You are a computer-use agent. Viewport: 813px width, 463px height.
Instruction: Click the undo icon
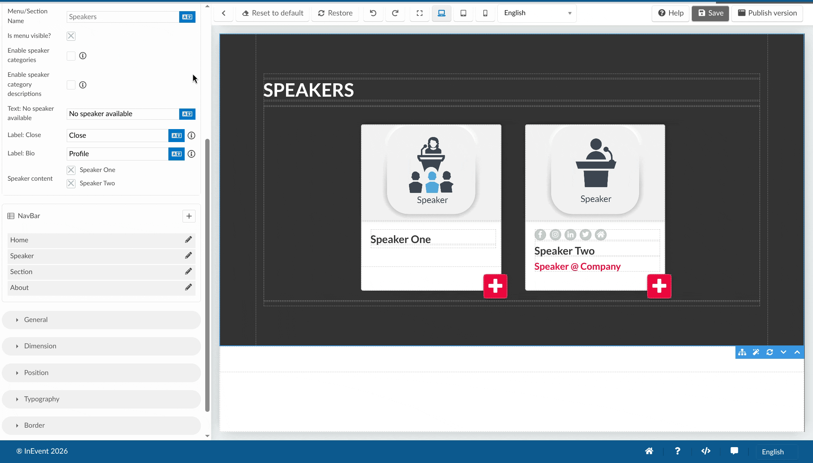(x=373, y=13)
